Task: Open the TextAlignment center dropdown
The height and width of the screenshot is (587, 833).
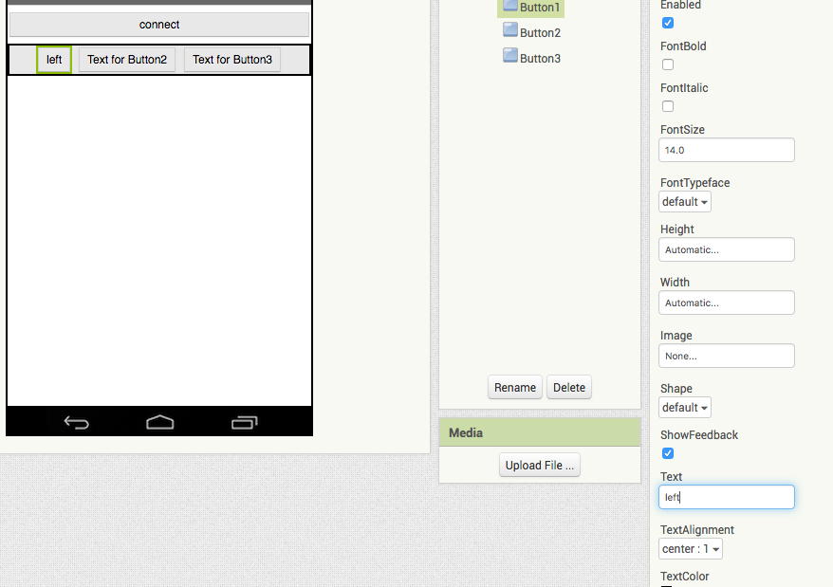Action: click(691, 549)
